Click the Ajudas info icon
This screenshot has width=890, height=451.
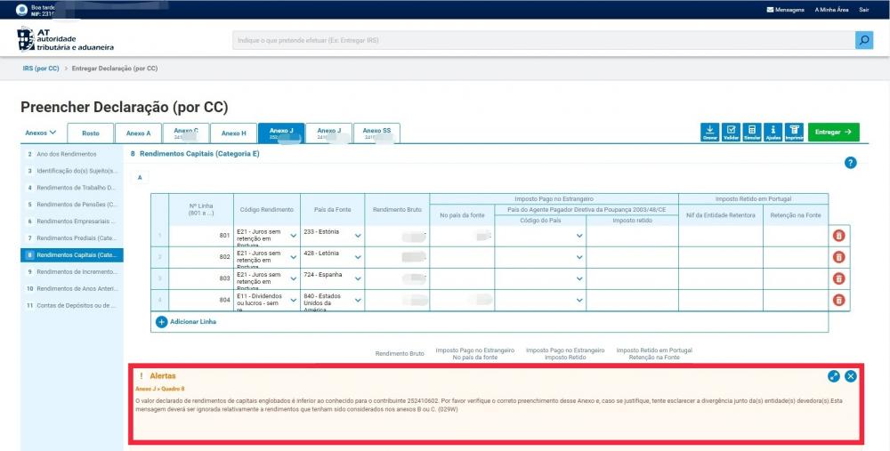773,132
